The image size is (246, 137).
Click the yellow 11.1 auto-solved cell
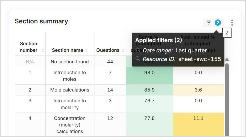pos(198,118)
